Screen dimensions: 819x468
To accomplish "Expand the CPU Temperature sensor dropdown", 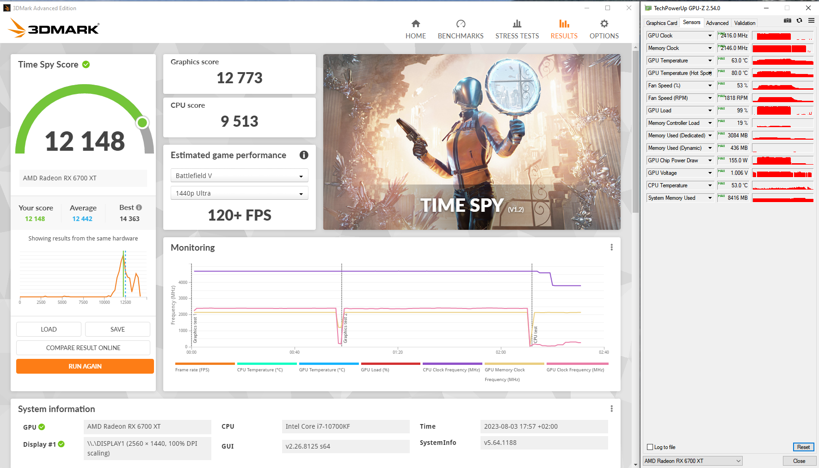I will click(x=710, y=185).
